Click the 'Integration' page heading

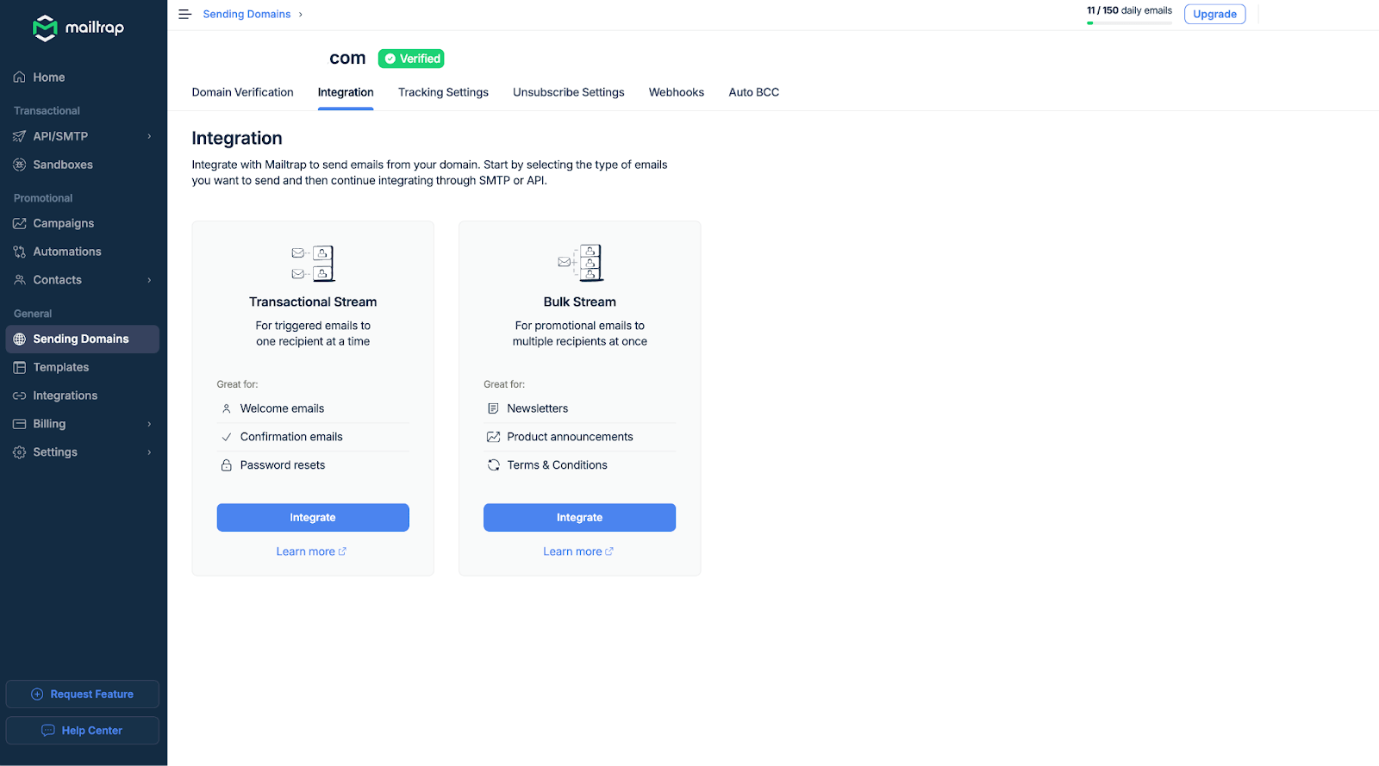pyautogui.click(x=237, y=138)
